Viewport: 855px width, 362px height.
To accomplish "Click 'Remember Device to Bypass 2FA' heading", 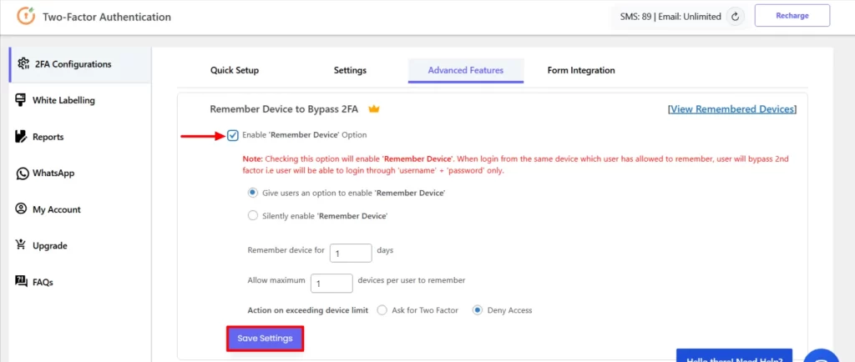I will pyautogui.click(x=284, y=109).
